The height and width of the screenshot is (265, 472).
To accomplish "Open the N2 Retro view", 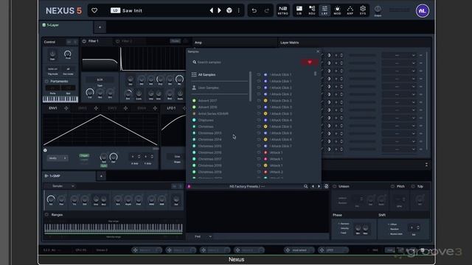I will [x=283, y=10].
